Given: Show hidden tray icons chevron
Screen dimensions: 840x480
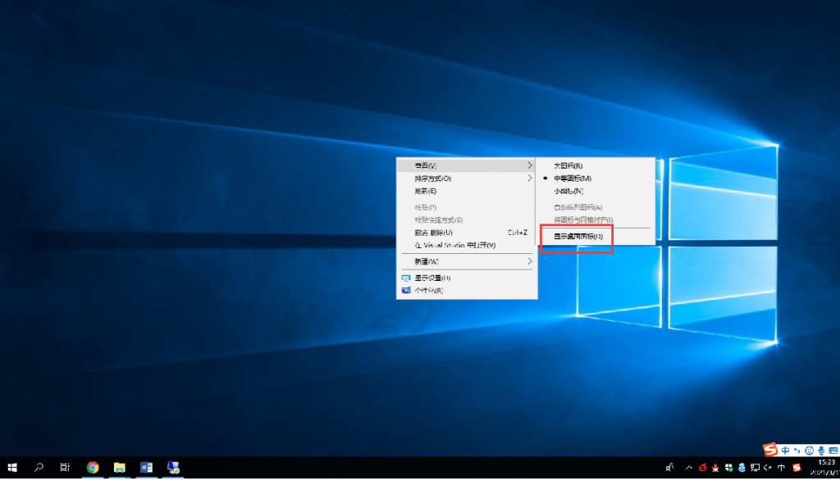Looking at the screenshot, I should (689, 469).
